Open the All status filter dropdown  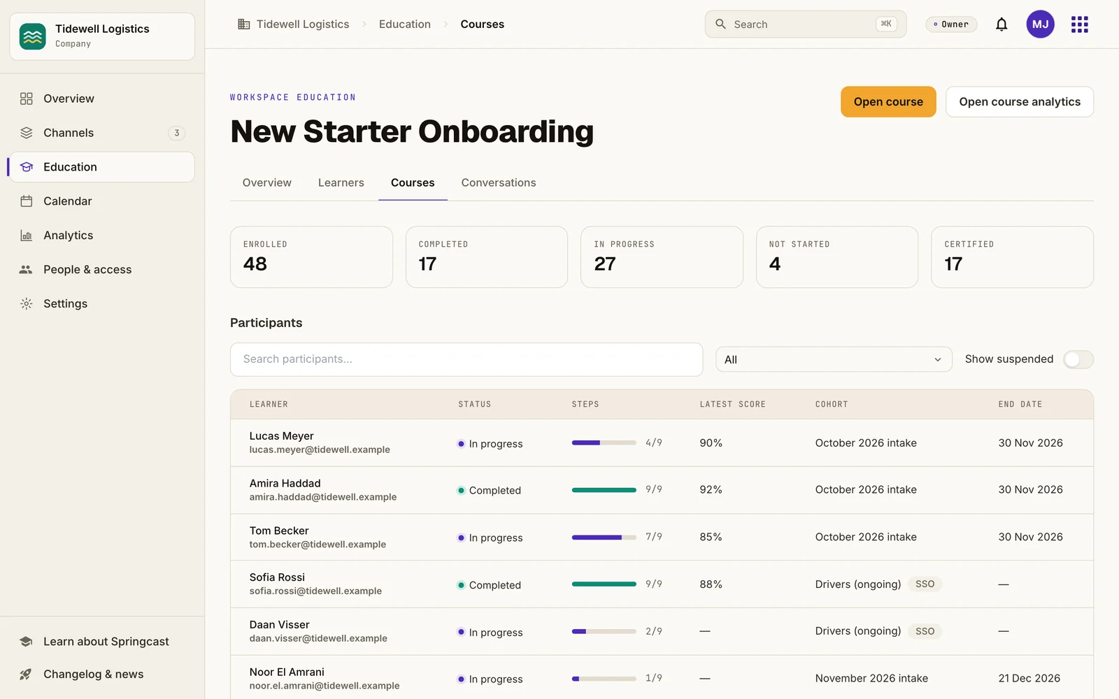(x=834, y=359)
